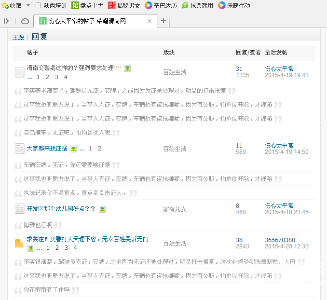Open reply 博雅也行啊
This screenshot has height=300, width=327.
click(x=38, y=225)
